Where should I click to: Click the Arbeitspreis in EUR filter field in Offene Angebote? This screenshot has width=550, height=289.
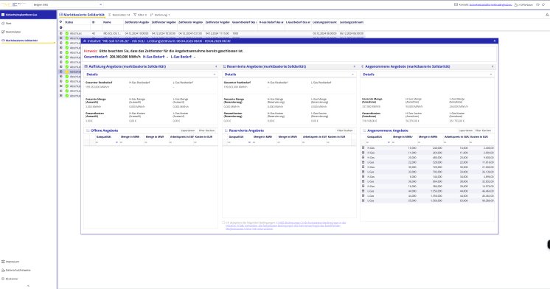pyautogui.click(x=181, y=142)
